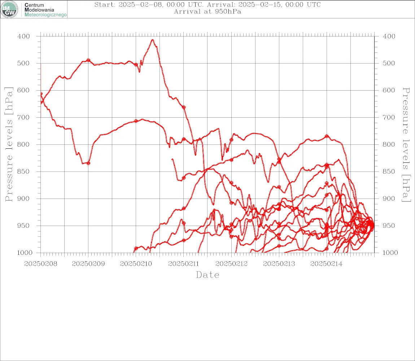Click the left axis 400 label

pos(24,36)
